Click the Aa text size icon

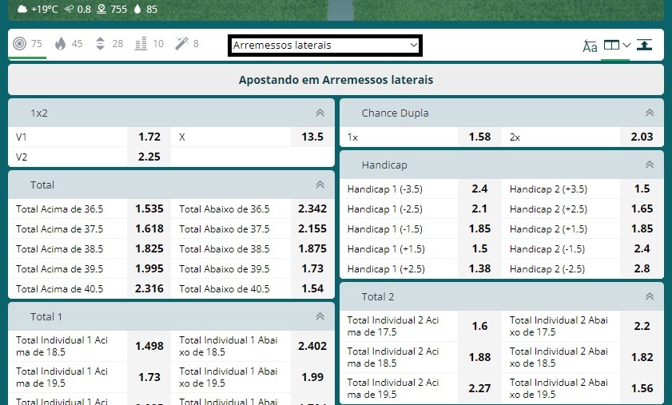point(590,46)
